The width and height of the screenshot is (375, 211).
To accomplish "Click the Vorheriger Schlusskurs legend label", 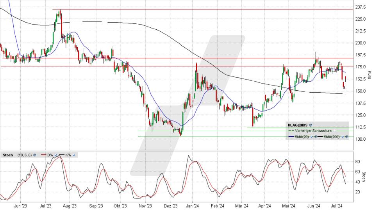I will coord(313,131).
